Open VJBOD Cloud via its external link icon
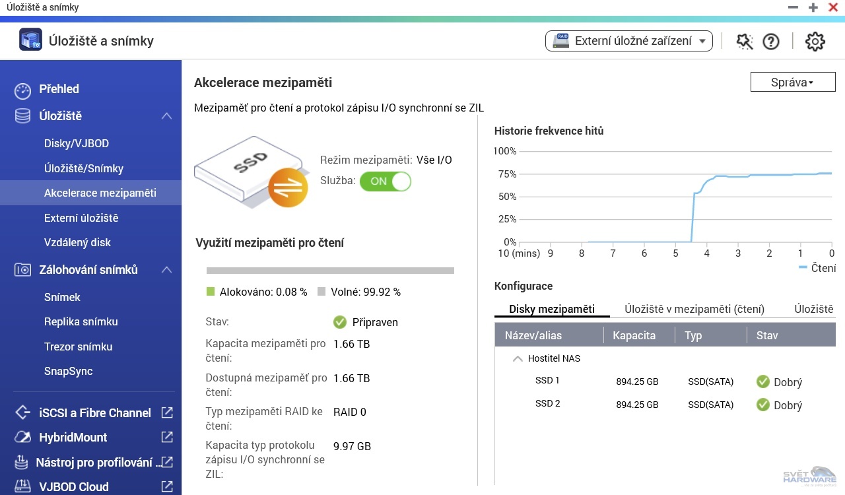The image size is (845, 495). click(167, 486)
